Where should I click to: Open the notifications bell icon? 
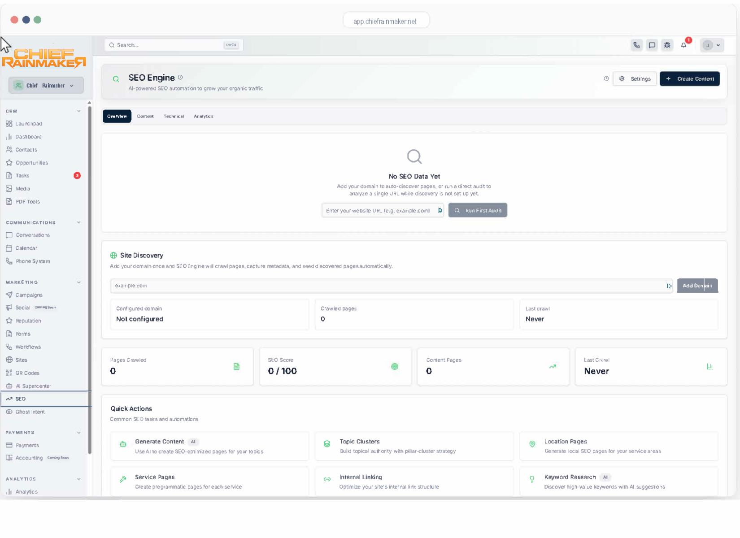[x=683, y=45]
